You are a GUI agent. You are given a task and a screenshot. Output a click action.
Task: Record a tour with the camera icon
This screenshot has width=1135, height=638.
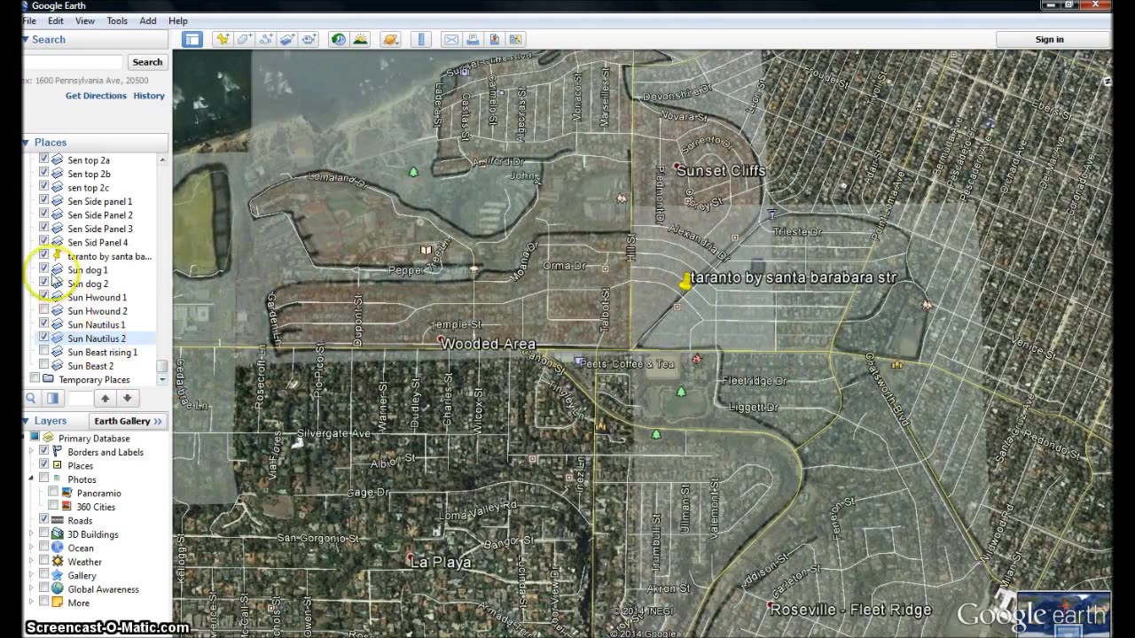[309, 39]
